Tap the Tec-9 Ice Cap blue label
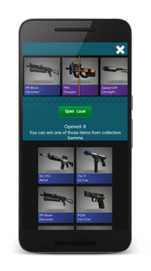Image resolution: width=151 pixels, height=271 pixels. click(x=94, y=179)
